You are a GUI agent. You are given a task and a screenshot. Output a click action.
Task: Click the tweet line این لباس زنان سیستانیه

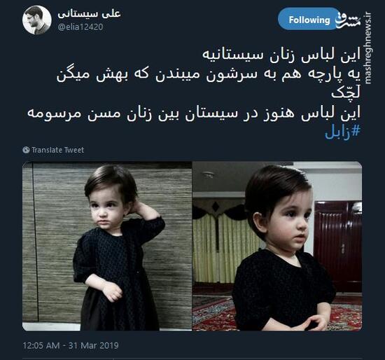(x=281, y=55)
